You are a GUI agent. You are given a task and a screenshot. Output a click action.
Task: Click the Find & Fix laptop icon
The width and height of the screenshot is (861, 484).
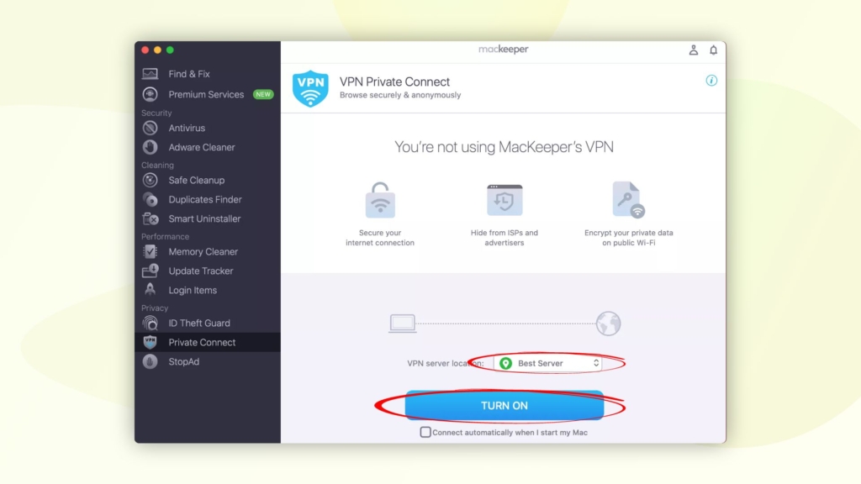[x=150, y=74]
